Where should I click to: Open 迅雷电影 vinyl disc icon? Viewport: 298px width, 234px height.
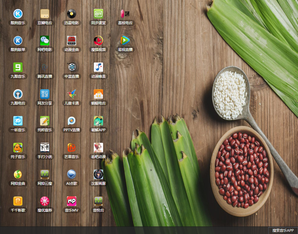pos(72,14)
